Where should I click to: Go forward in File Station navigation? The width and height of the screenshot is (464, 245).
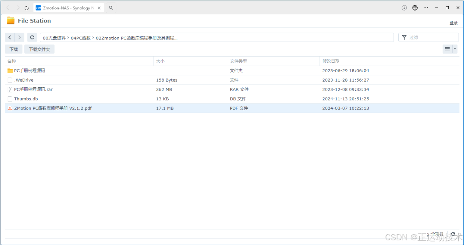pos(20,37)
